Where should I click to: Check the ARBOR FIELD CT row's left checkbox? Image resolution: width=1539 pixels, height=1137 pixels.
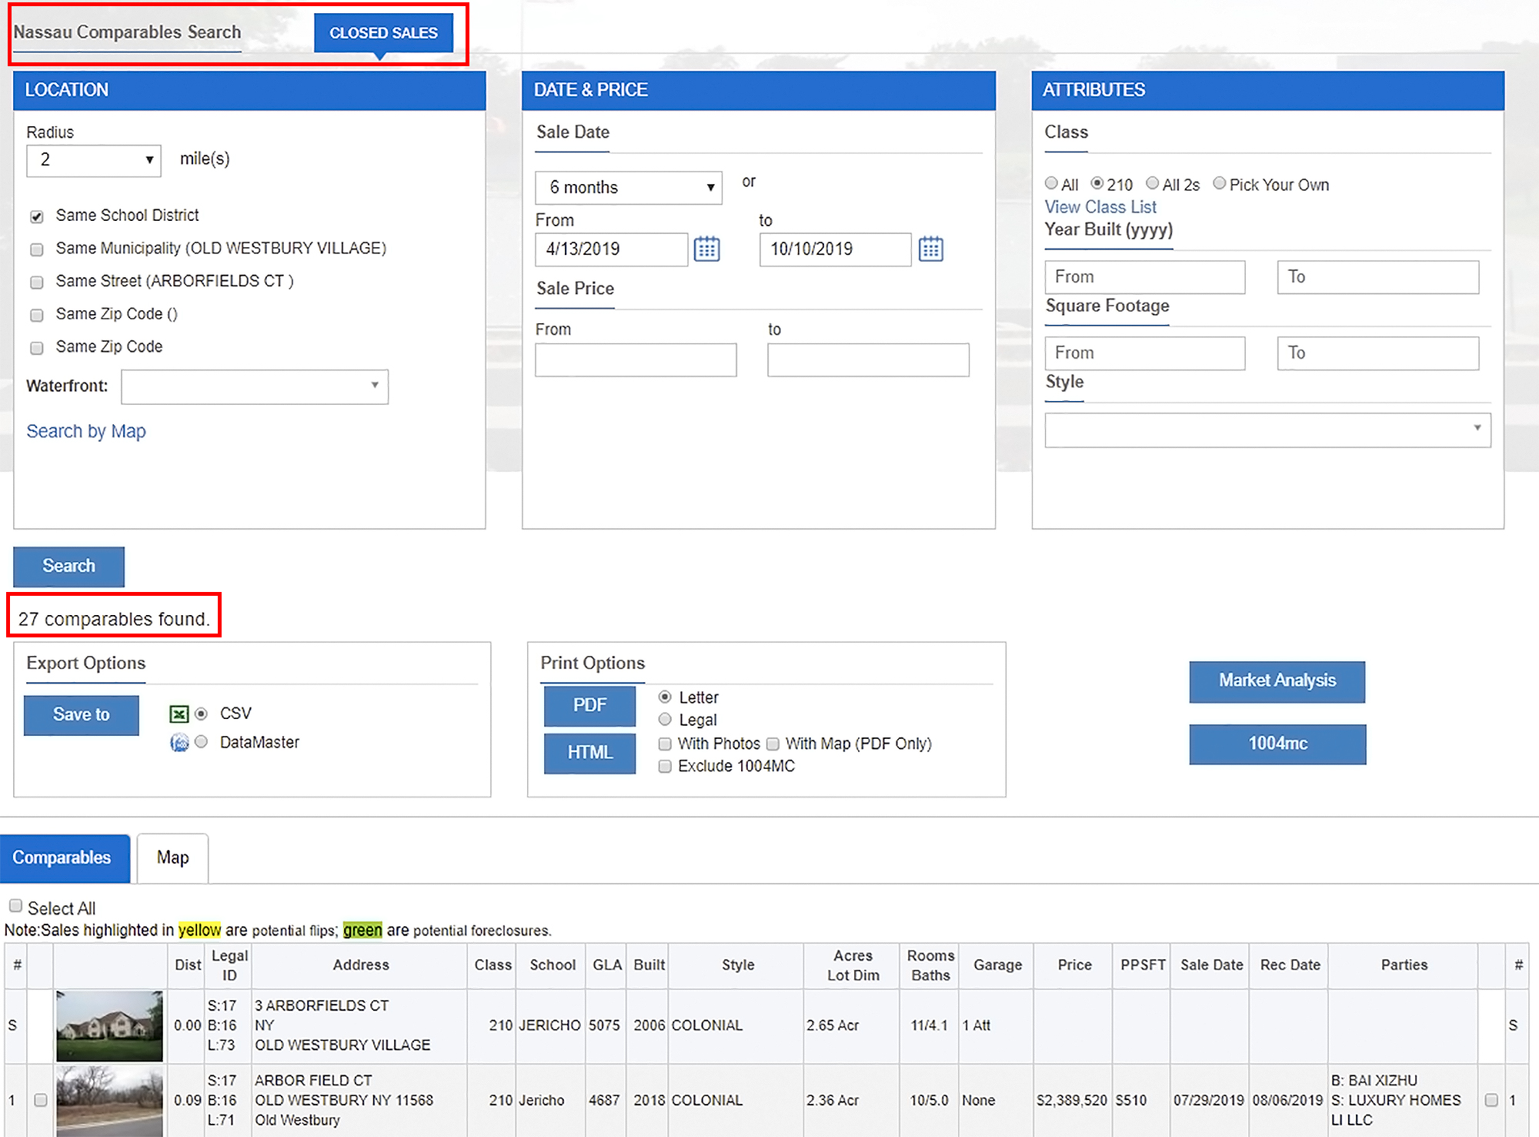click(41, 1100)
